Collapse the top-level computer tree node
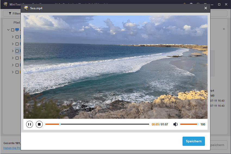231x154 pixels. coord(8,30)
